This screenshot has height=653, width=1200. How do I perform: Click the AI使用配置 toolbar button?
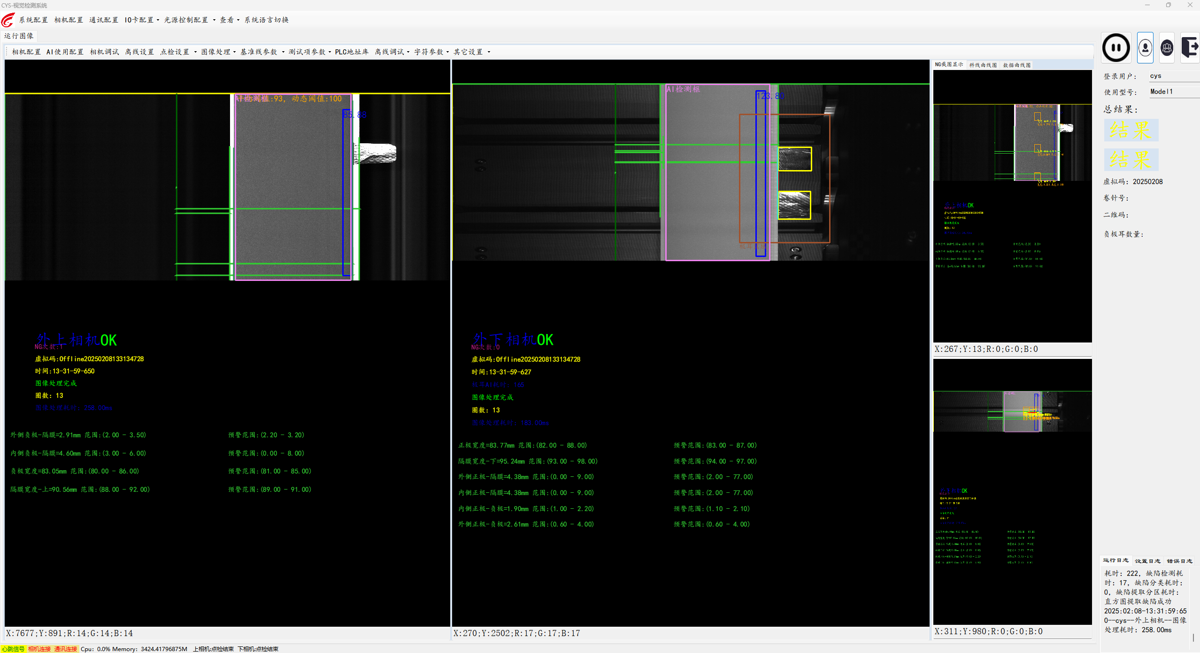tap(65, 52)
